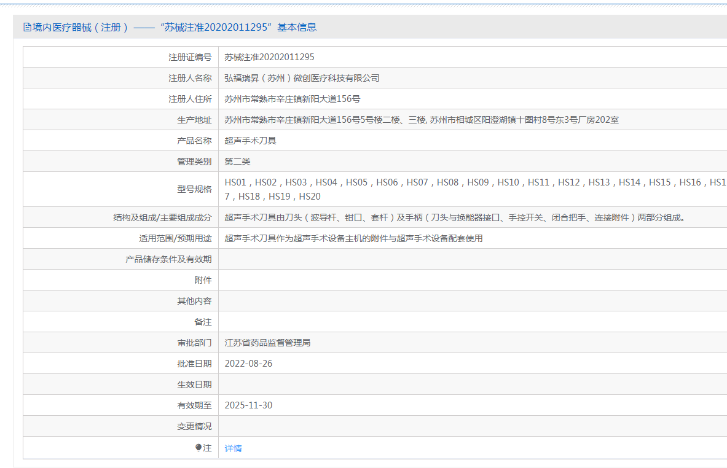Open the 详情 link in the bottom row

click(x=233, y=448)
